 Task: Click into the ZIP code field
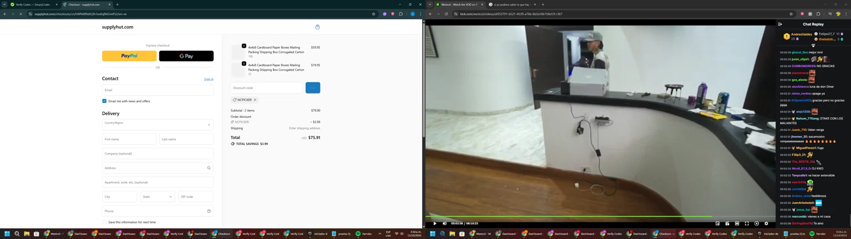pos(196,197)
